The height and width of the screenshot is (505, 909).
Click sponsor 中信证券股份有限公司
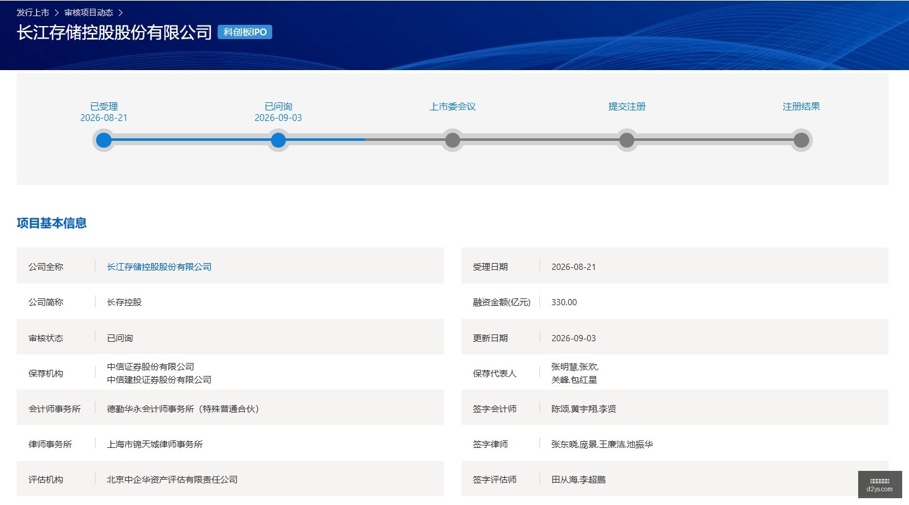click(151, 367)
